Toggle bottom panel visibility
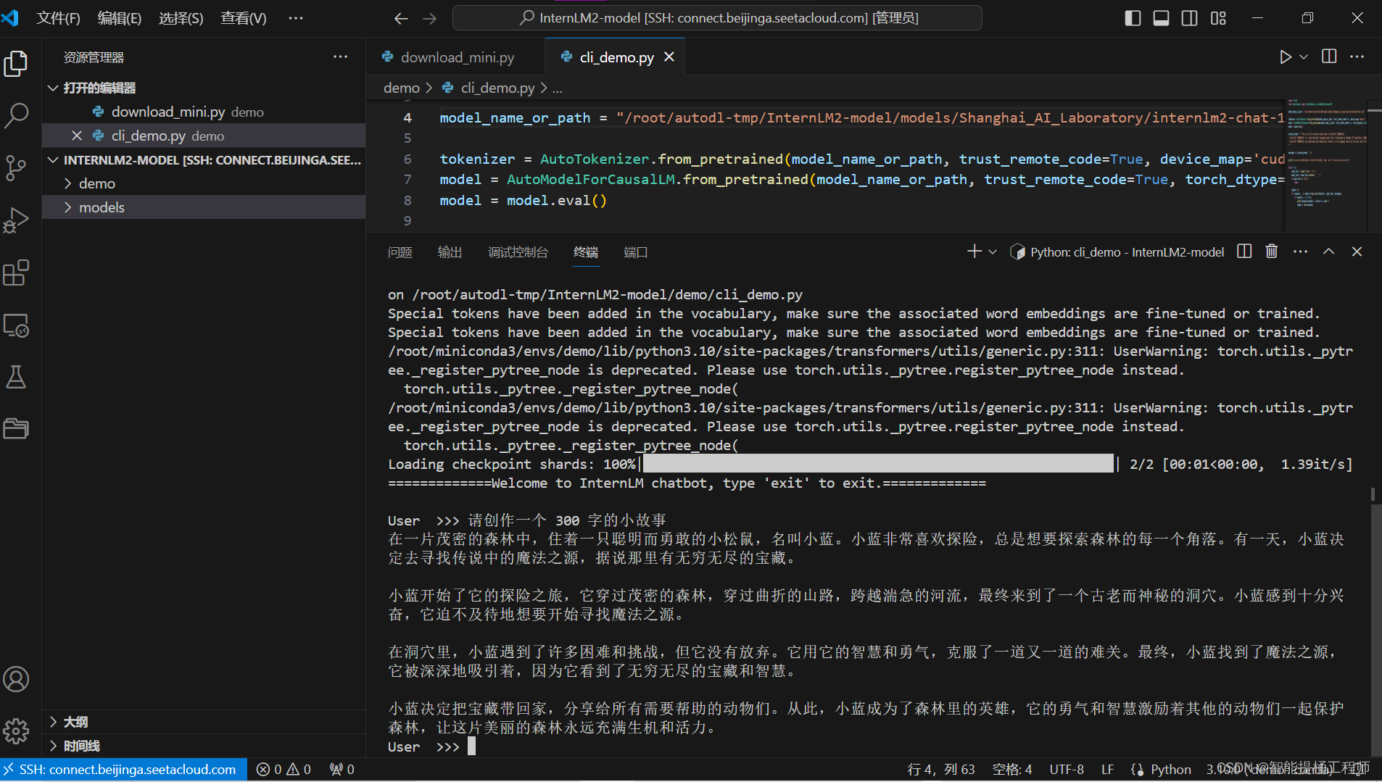 1161,18
